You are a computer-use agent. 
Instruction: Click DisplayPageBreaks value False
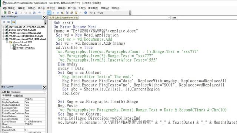pyautogui.click(x=35, y=102)
